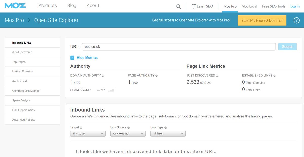
Task: Click the Domain Authority 1/100 value
Action: pos(75,82)
